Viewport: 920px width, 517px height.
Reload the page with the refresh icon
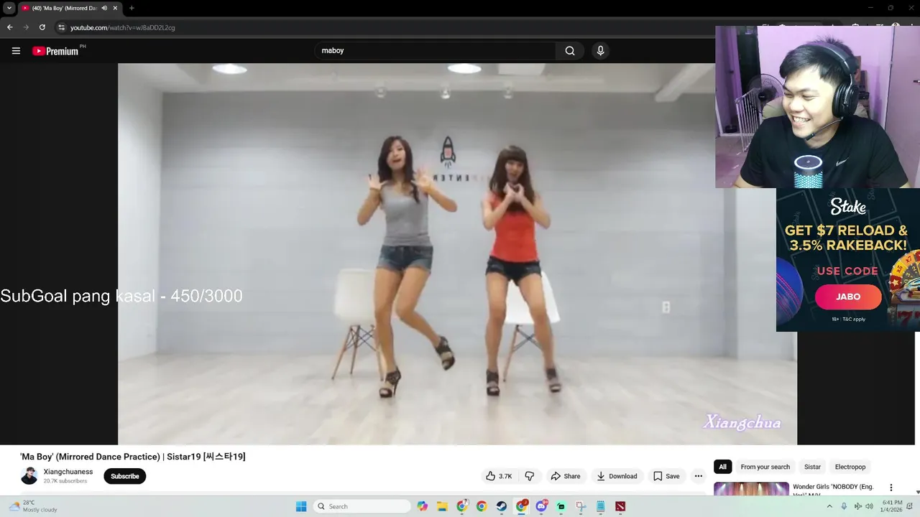pos(42,27)
